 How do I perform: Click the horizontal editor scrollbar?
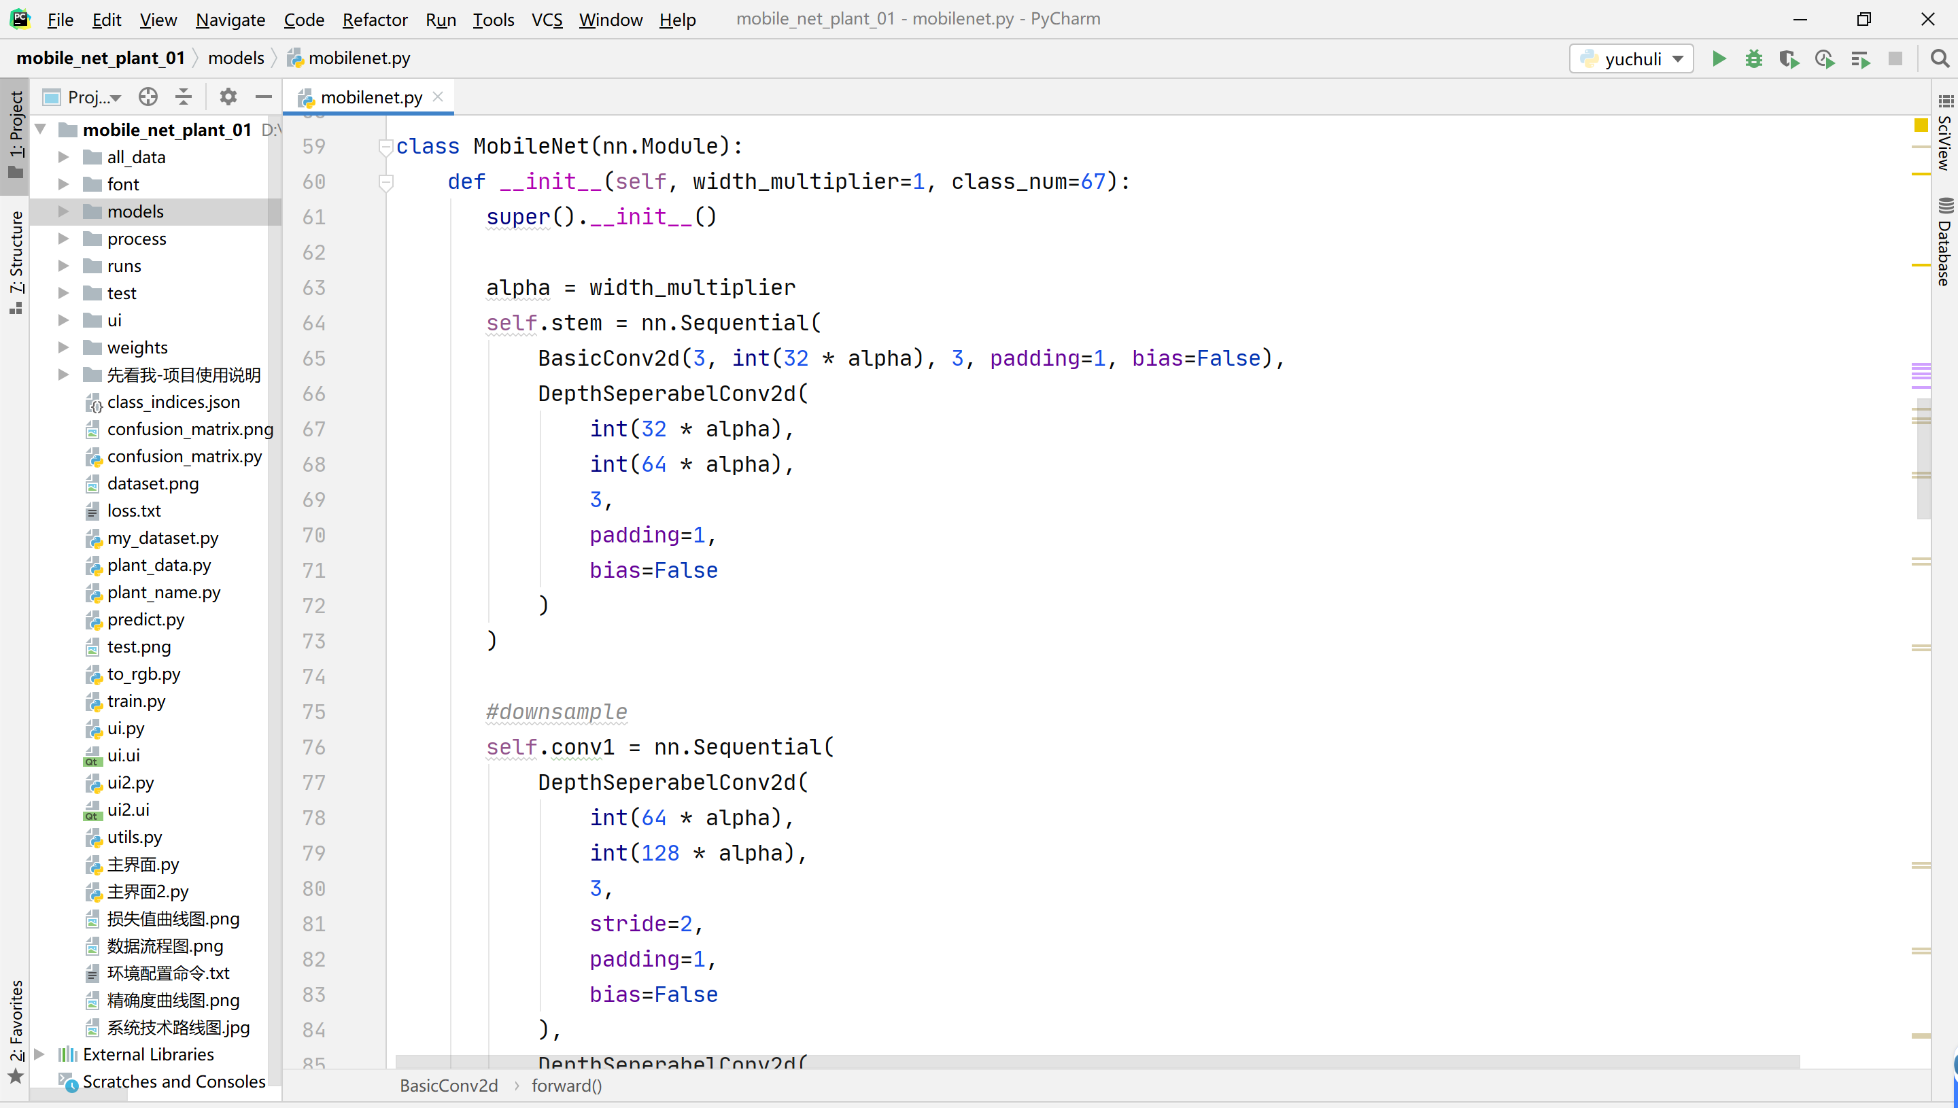click(x=1096, y=1061)
